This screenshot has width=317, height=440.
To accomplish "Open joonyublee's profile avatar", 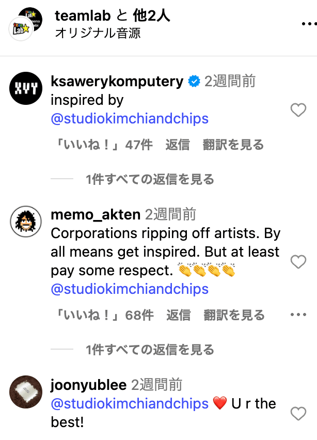I will point(25,392).
